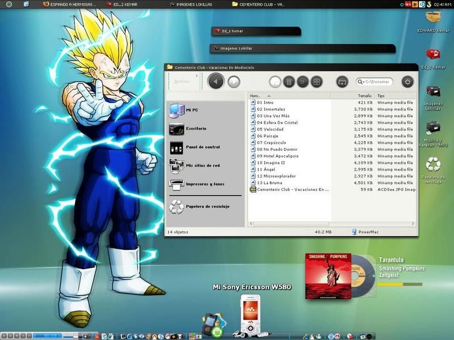Image resolution: width=454 pixels, height=340 pixels.
Task: Select file 11 Ángel
Action: [263, 169]
